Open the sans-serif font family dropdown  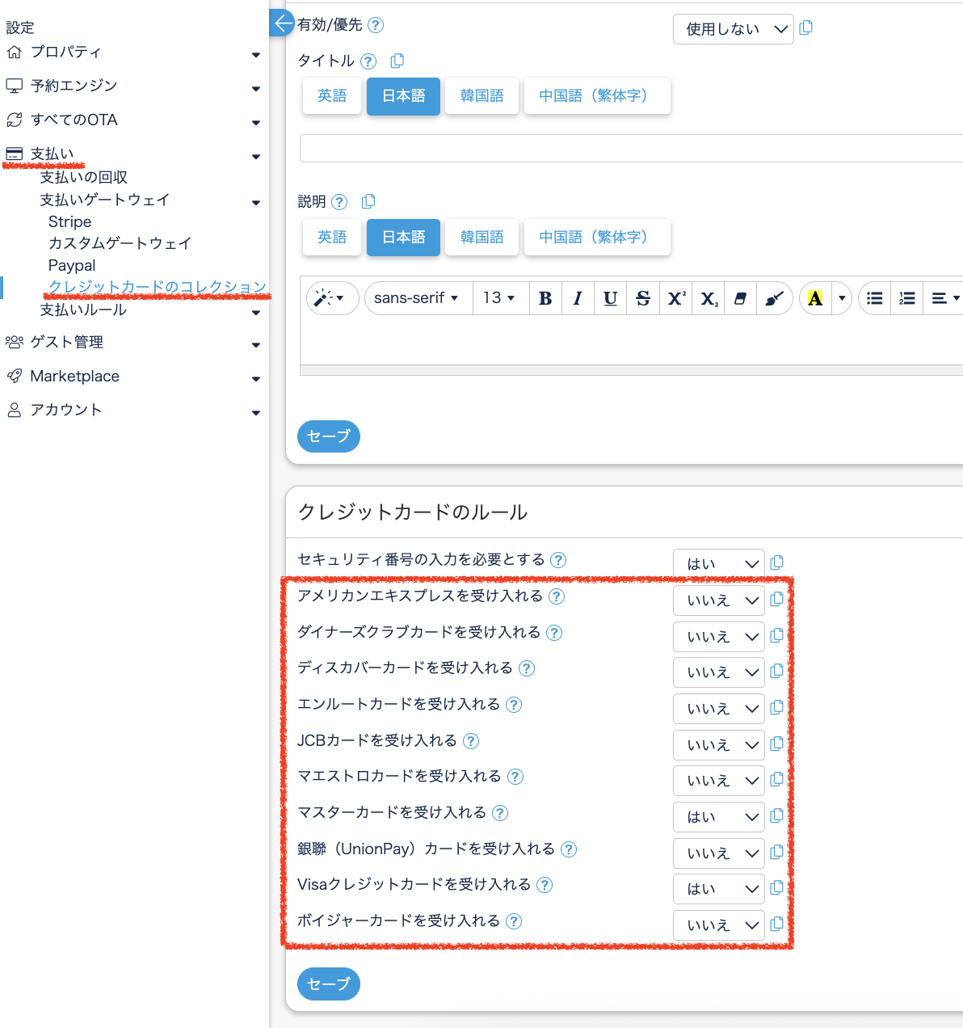pyautogui.click(x=416, y=298)
